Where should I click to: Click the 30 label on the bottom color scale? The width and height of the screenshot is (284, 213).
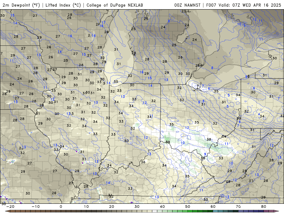point(137,207)
